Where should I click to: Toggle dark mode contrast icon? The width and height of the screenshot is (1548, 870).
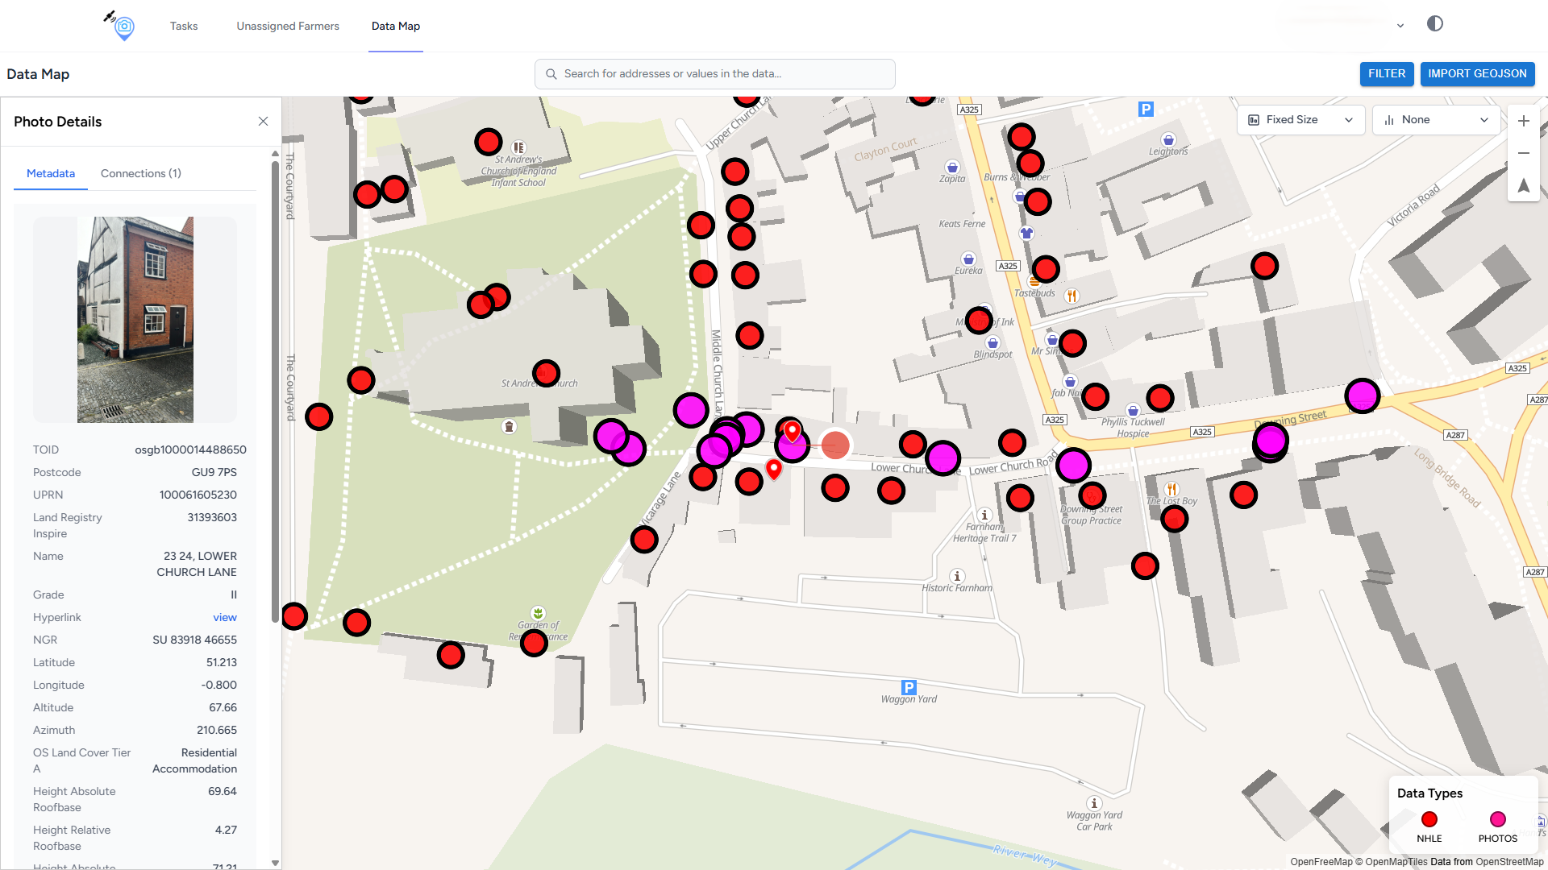1434,24
